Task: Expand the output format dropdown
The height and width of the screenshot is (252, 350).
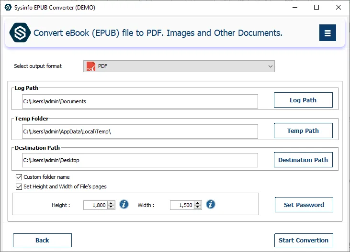Action: pos(271,66)
